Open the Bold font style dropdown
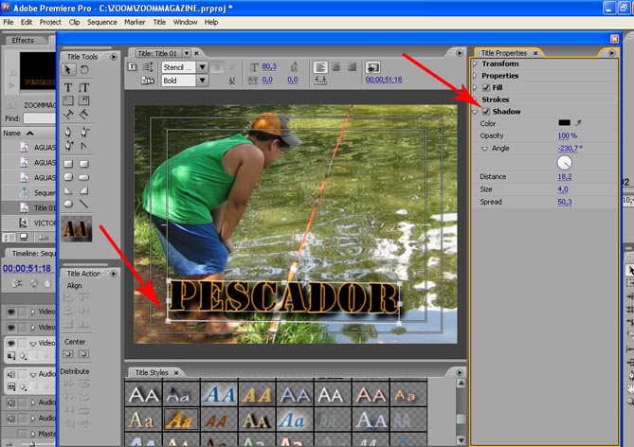This screenshot has width=634, height=447. (x=202, y=81)
